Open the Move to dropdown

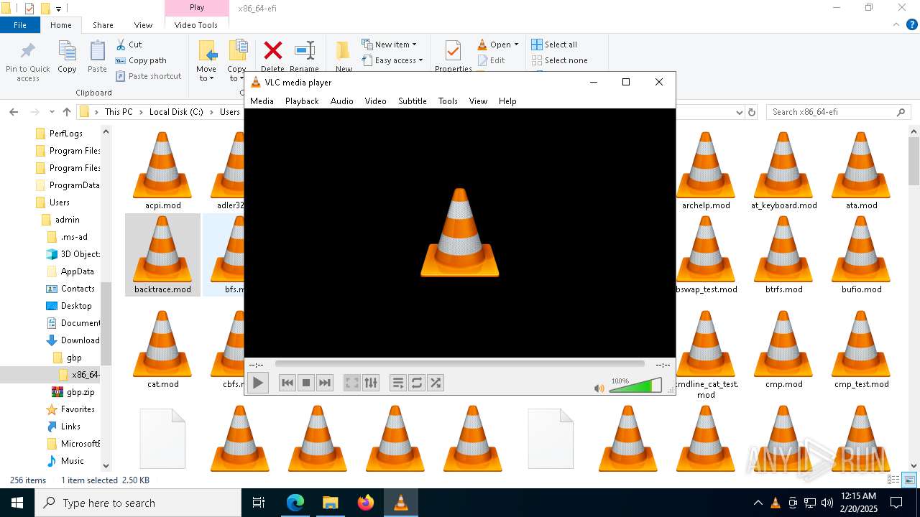(x=206, y=61)
